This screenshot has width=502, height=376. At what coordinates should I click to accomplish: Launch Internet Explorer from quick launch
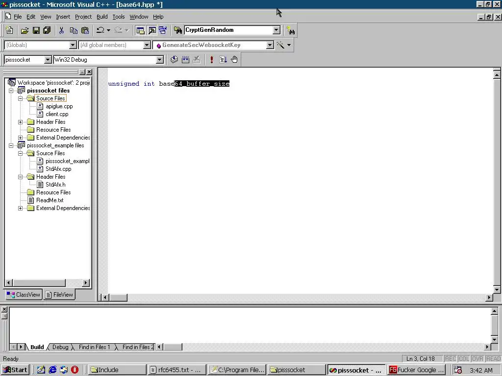tap(52, 370)
